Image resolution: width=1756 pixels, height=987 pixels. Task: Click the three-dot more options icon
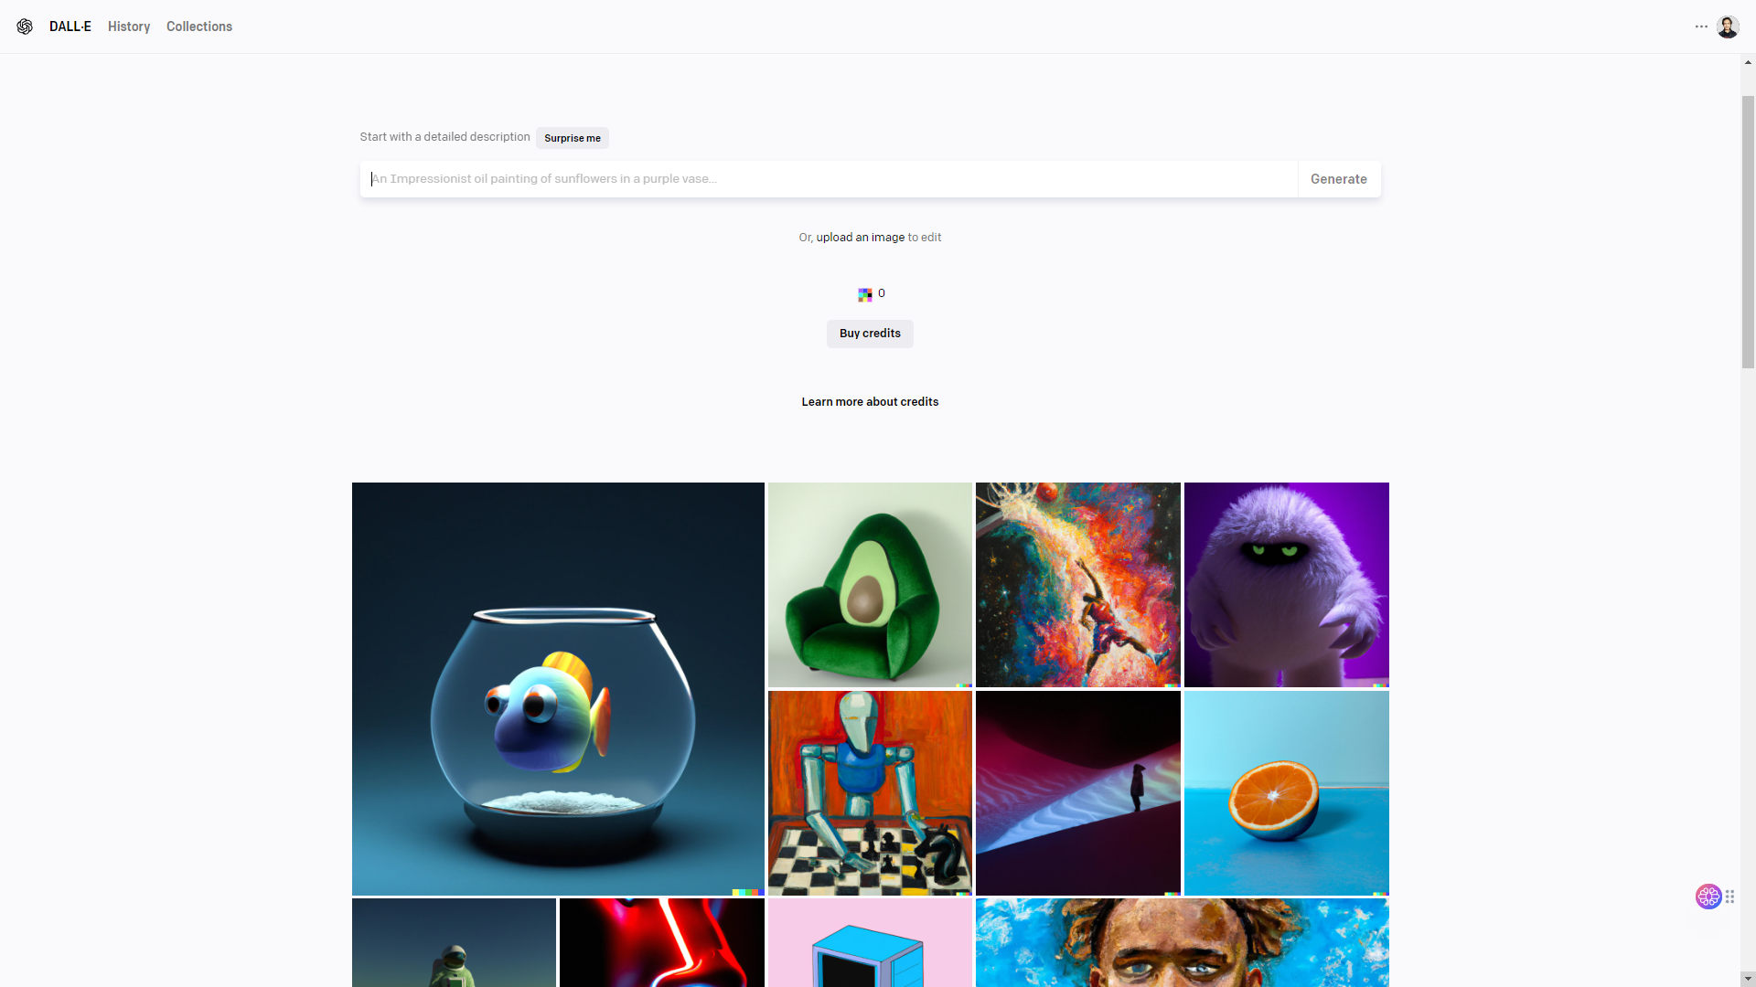(x=1702, y=27)
